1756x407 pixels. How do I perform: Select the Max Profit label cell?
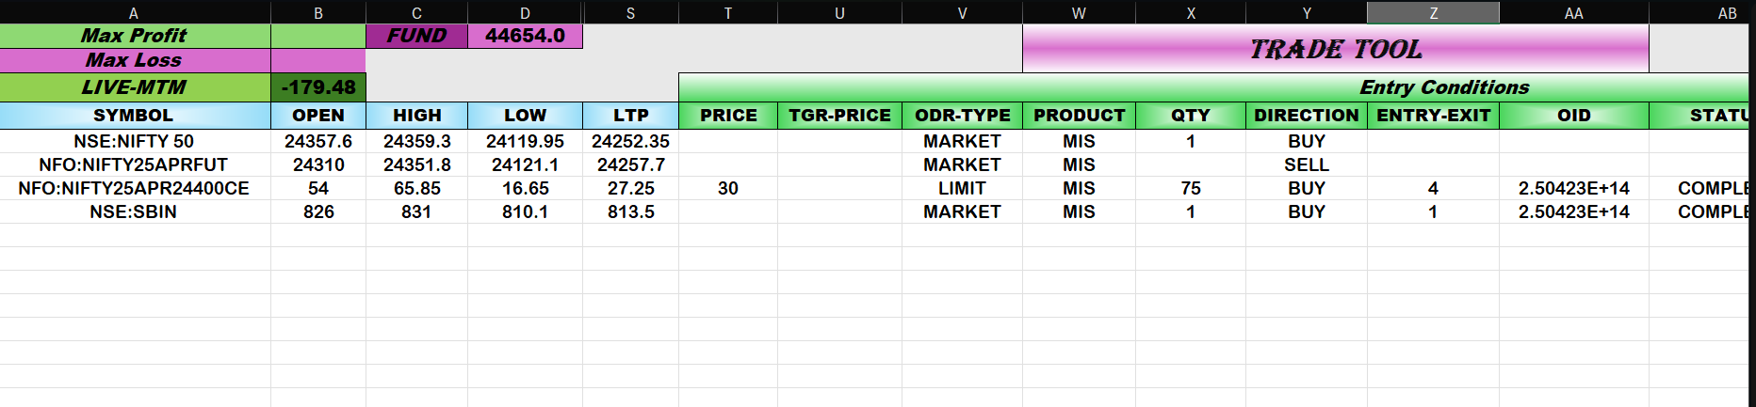click(134, 36)
